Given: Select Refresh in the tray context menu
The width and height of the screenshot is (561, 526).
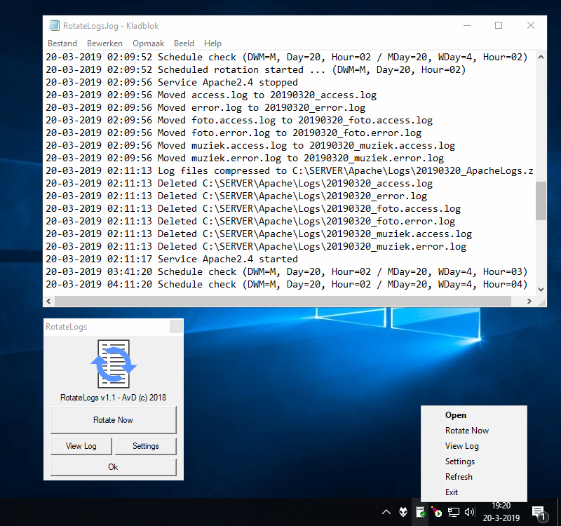Looking at the screenshot, I should tap(459, 477).
